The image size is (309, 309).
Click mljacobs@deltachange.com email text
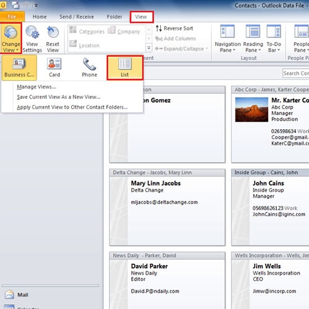[x=164, y=202]
